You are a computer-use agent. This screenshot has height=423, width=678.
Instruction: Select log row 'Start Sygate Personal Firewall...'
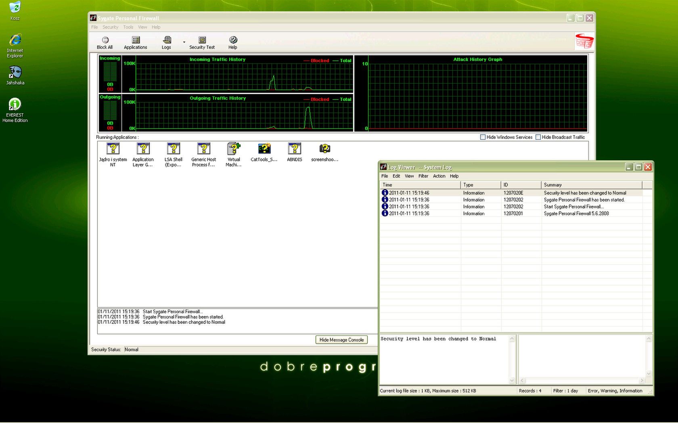511,207
